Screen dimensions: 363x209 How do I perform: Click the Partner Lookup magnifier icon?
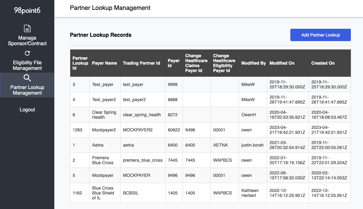[27, 78]
